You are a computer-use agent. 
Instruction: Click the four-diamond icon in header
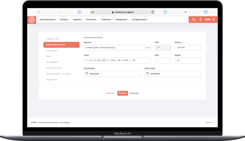point(200,20)
